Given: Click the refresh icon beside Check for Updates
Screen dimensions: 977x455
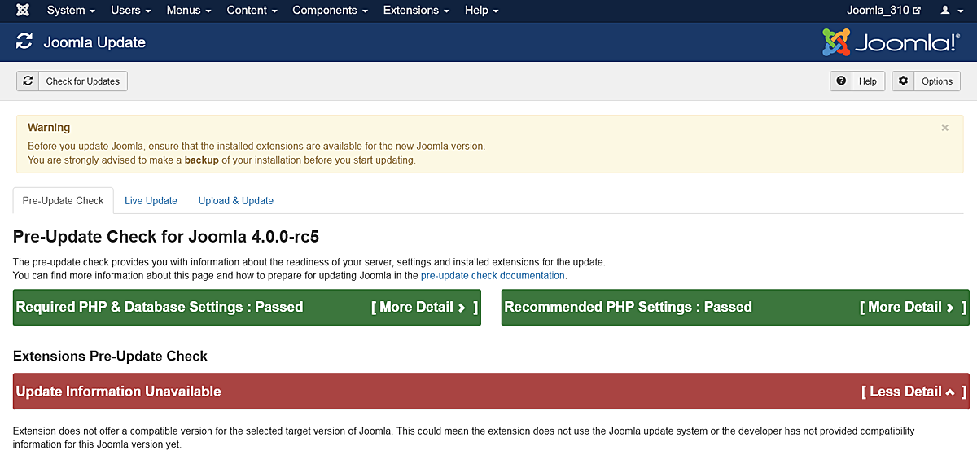Looking at the screenshot, I should click(x=28, y=81).
